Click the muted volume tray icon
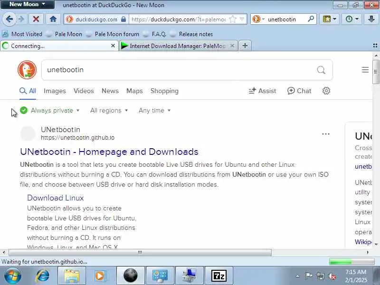380x285 pixels. coord(332,276)
